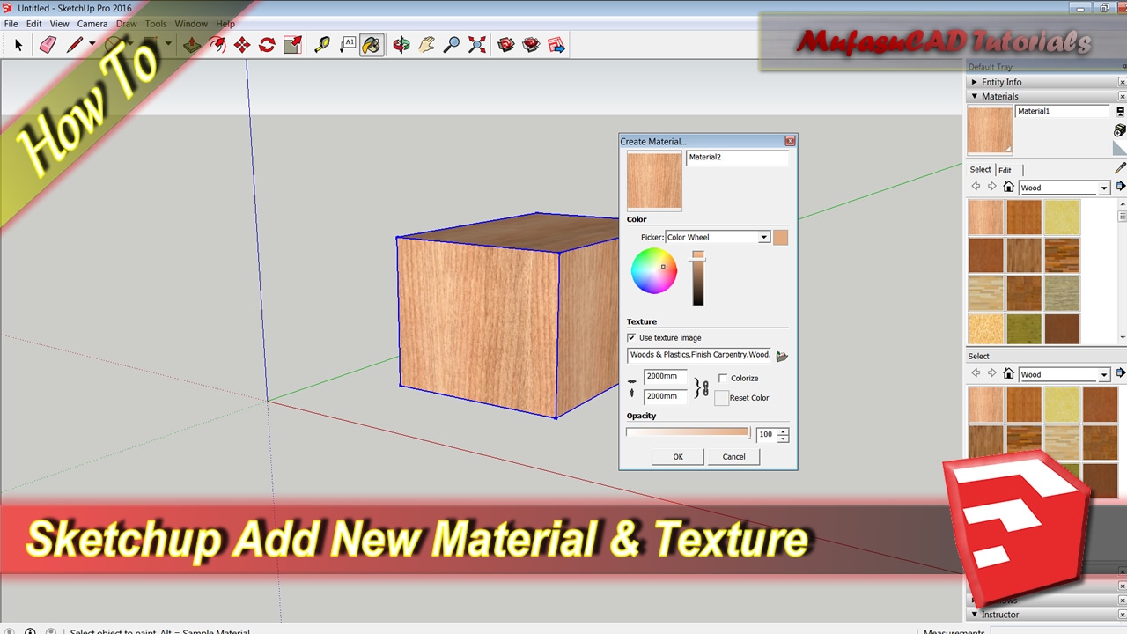Open the Camera menu
This screenshot has height=634, width=1127.
click(x=92, y=24)
